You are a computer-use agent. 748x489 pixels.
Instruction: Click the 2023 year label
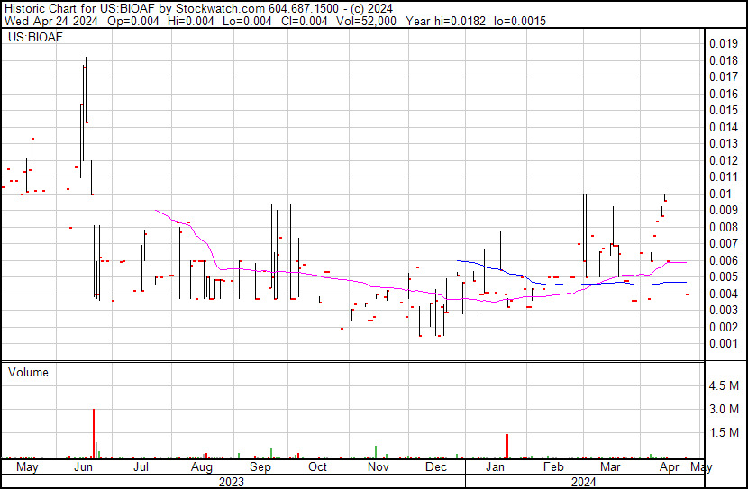[232, 482]
